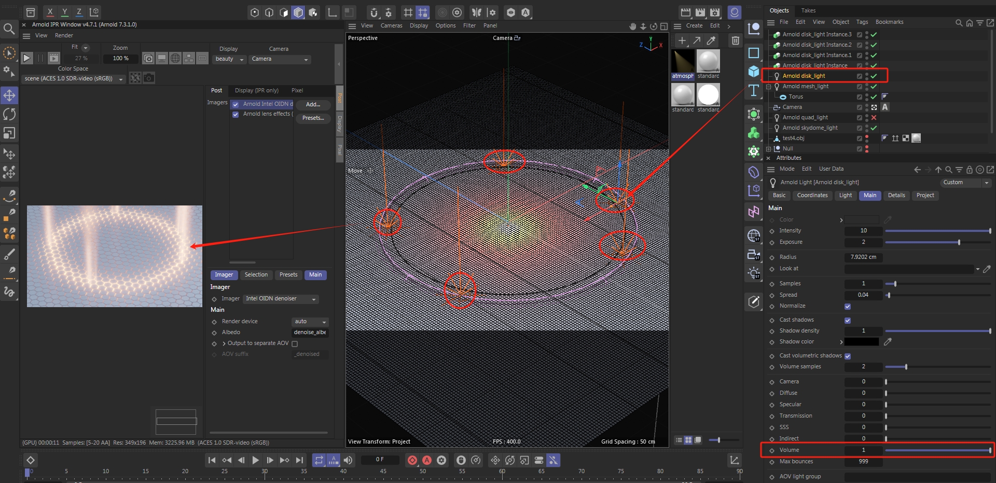Click the grid toggle icon in the top toolbar
This screenshot has height=483, width=996.
pyautogui.click(x=408, y=12)
